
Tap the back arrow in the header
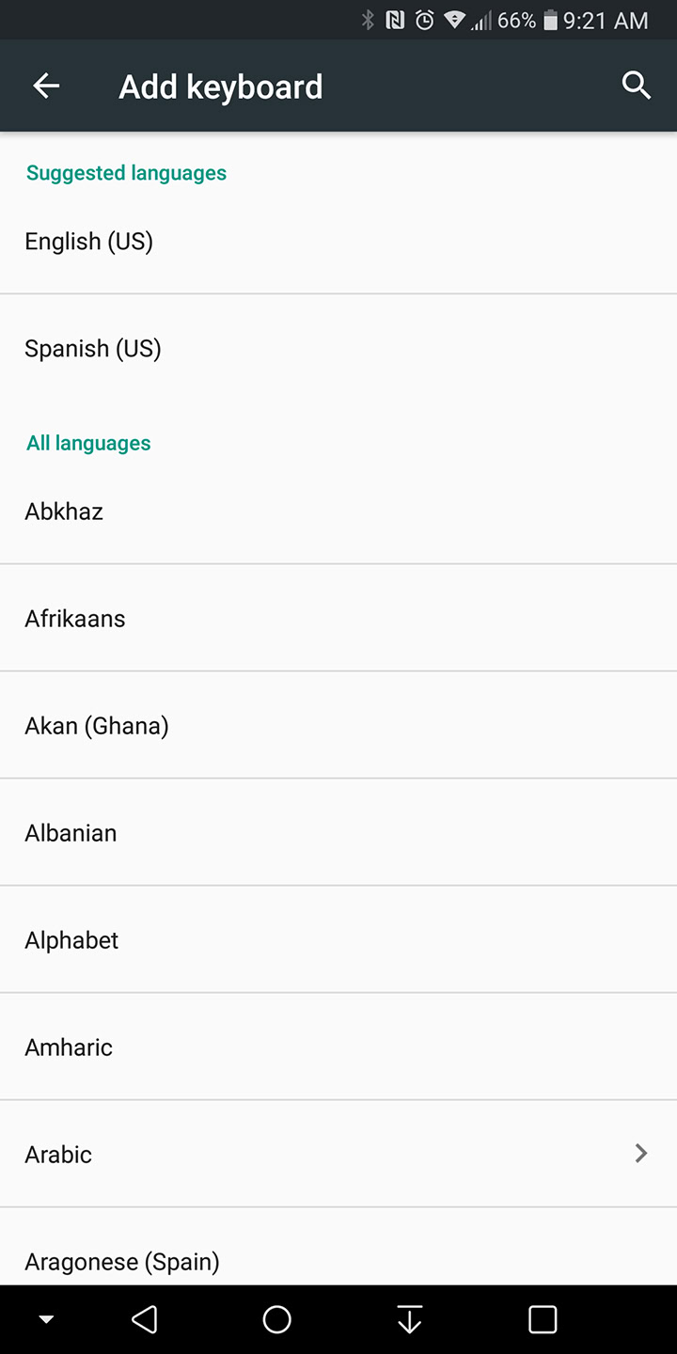46,87
